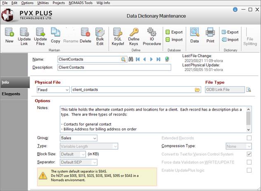Open the Fixed physical file type dropdown
The width and height of the screenshot is (261, 191).
click(x=53, y=90)
